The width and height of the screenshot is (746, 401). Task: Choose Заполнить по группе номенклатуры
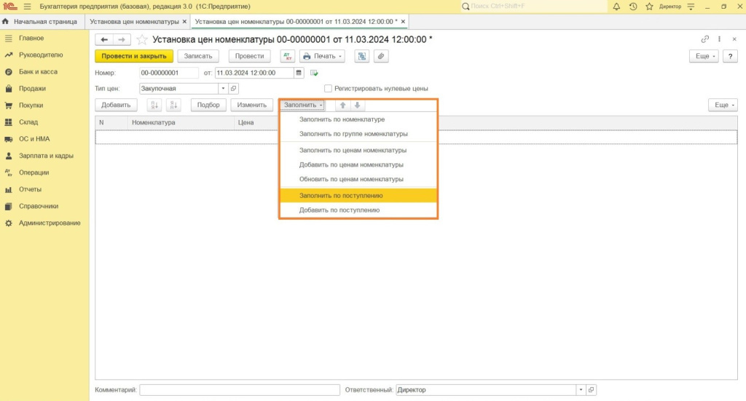(x=353, y=134)
